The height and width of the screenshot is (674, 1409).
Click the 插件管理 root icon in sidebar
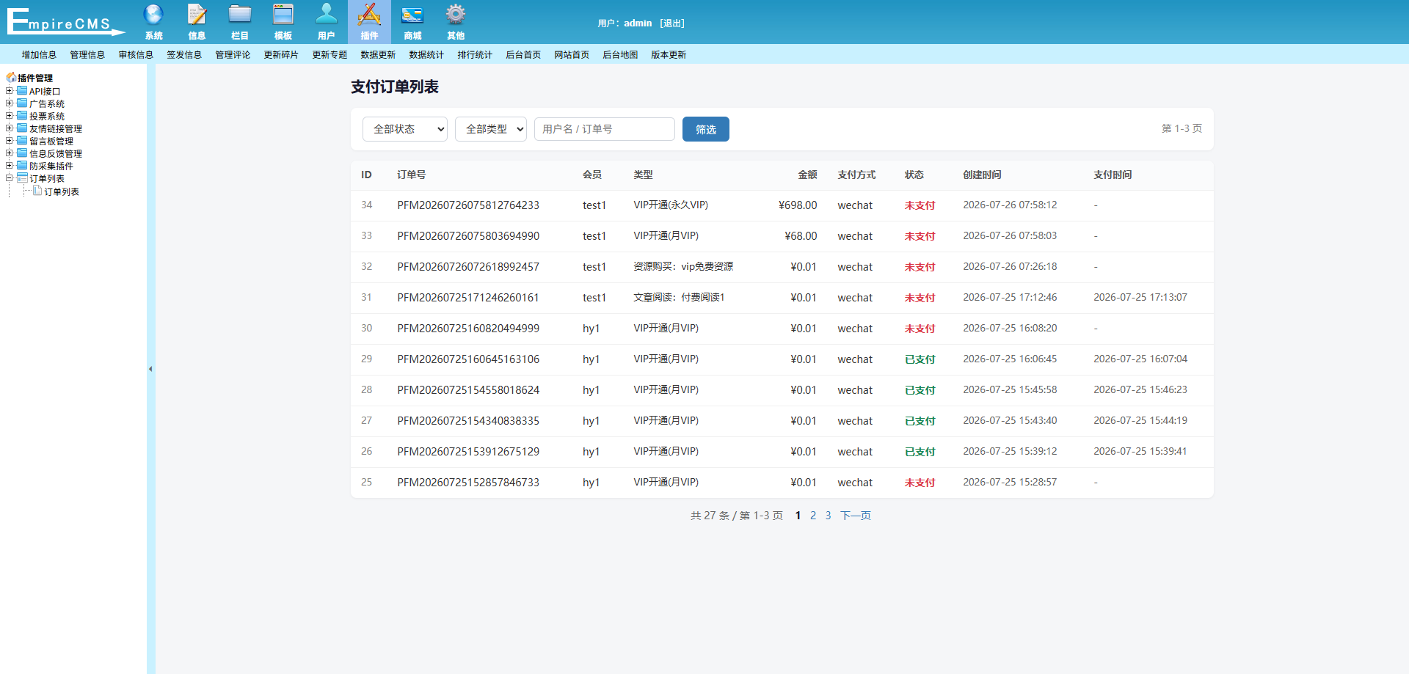coord(11,77)
